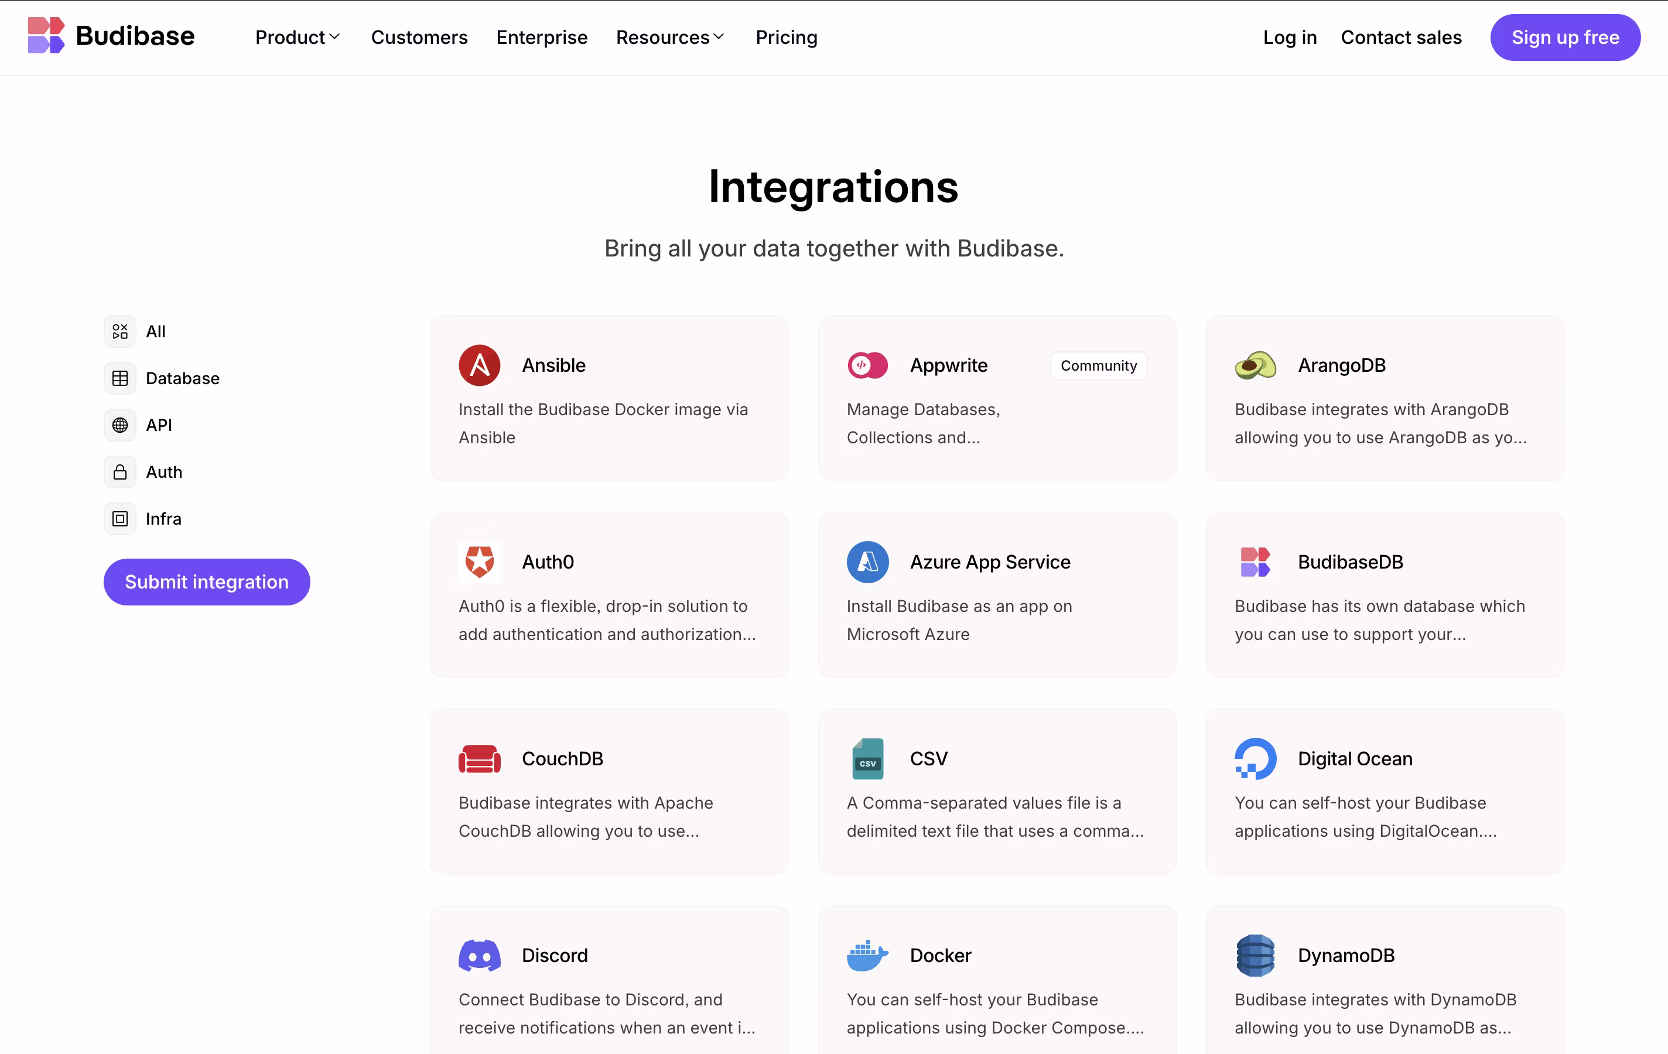Click the Azure App Service blue icon
The image size is (1668, 1054).
point(867,562)
